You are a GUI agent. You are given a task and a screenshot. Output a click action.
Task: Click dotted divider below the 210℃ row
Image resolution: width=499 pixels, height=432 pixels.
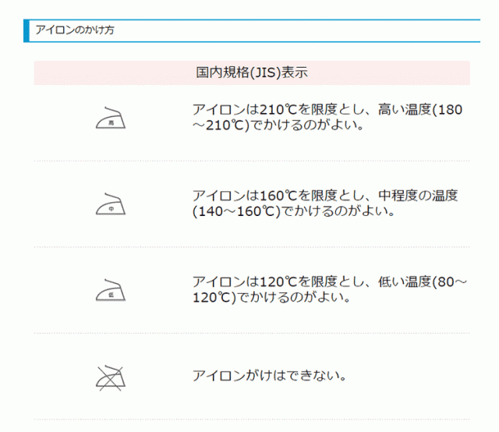pos(251,161)
